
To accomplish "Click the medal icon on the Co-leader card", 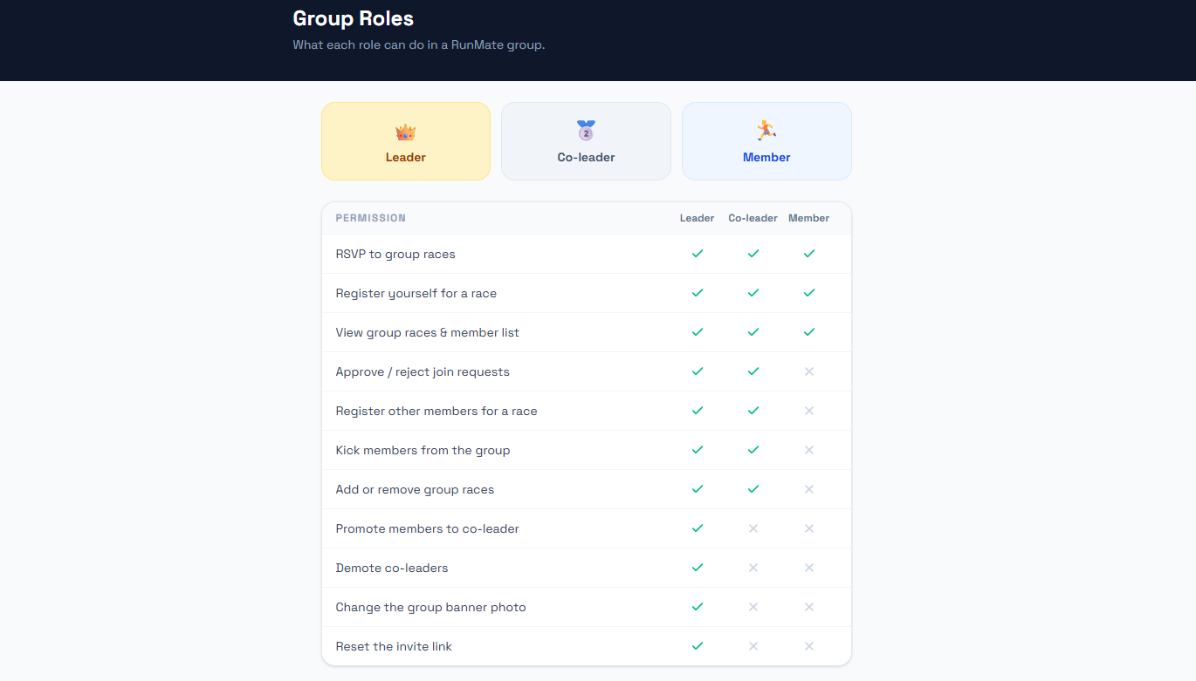I will (585, 131).
